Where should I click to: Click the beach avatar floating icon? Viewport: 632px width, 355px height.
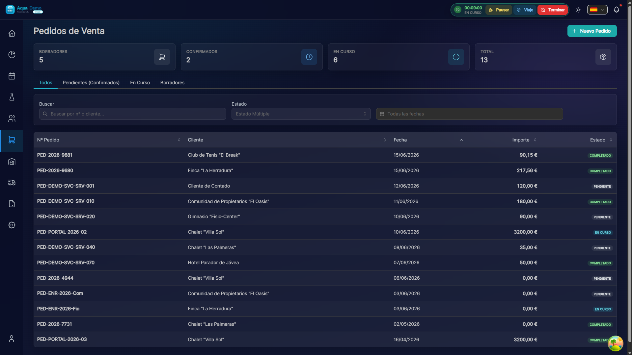pyautogui.click(x=615, y=343)
